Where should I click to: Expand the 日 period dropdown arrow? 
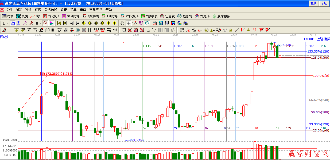[8, 23]
